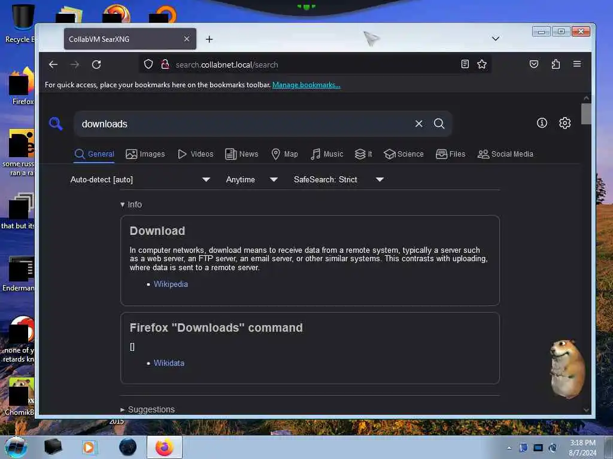
Task: Open media player taskbar icon
Action: tap(89, 447)
